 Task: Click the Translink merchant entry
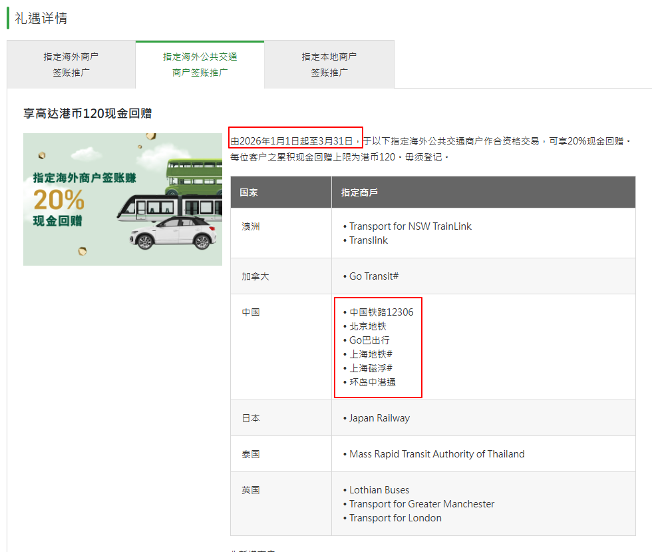(368, 240)
